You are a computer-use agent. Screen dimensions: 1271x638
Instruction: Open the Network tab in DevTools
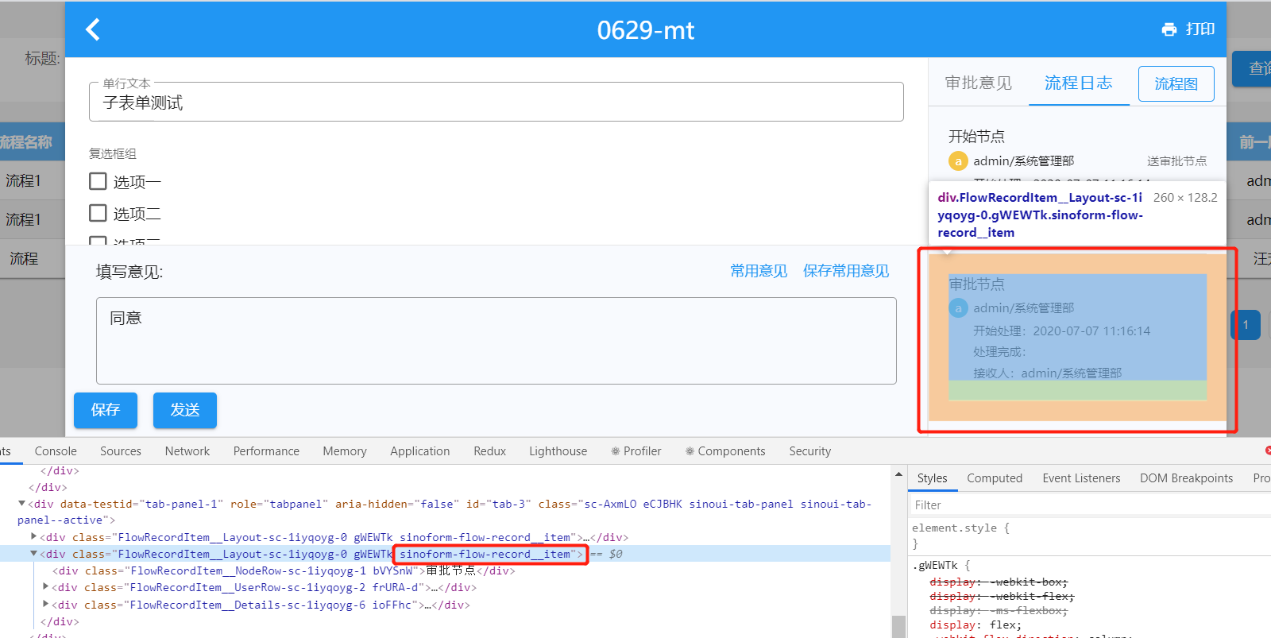pyautogui.click(x=187, y=451)
